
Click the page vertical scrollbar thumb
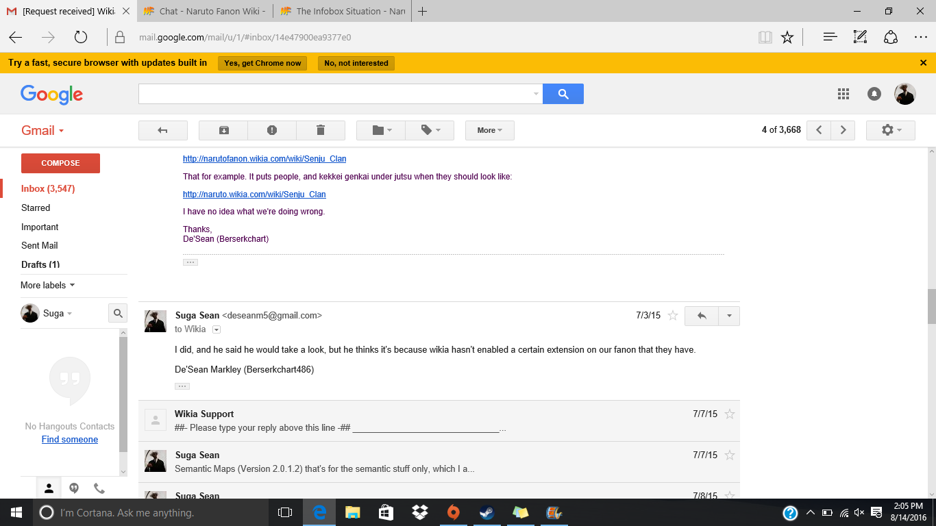point(931,306)
